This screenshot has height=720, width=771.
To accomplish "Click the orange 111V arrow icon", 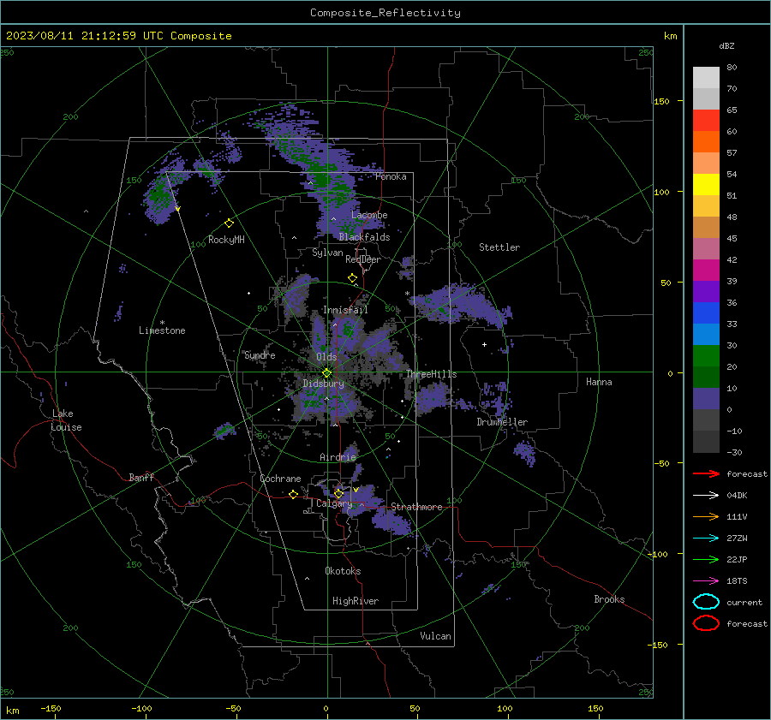I will click(706, 516).
